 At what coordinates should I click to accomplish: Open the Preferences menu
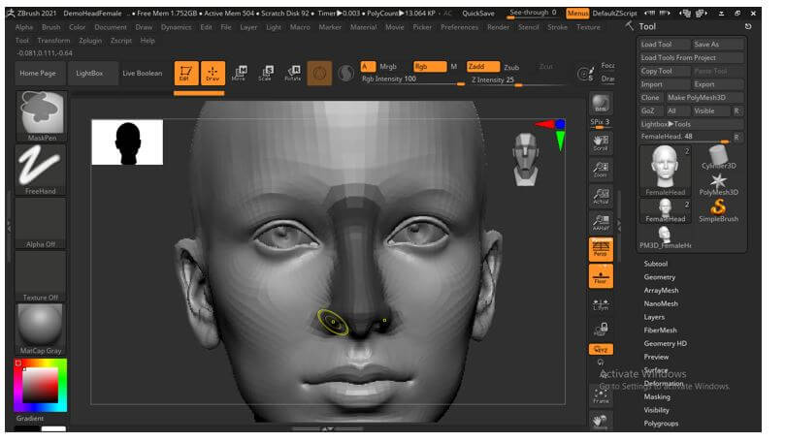459,27
